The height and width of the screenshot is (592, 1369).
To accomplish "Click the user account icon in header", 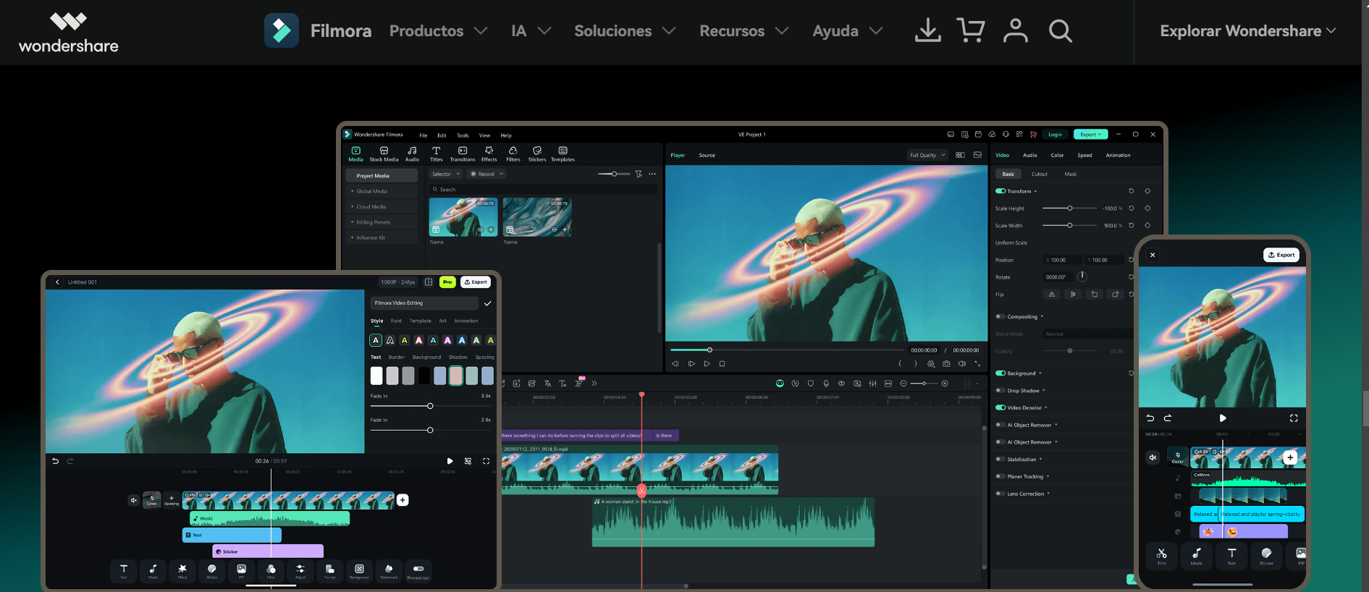I will click(1016, 30).
